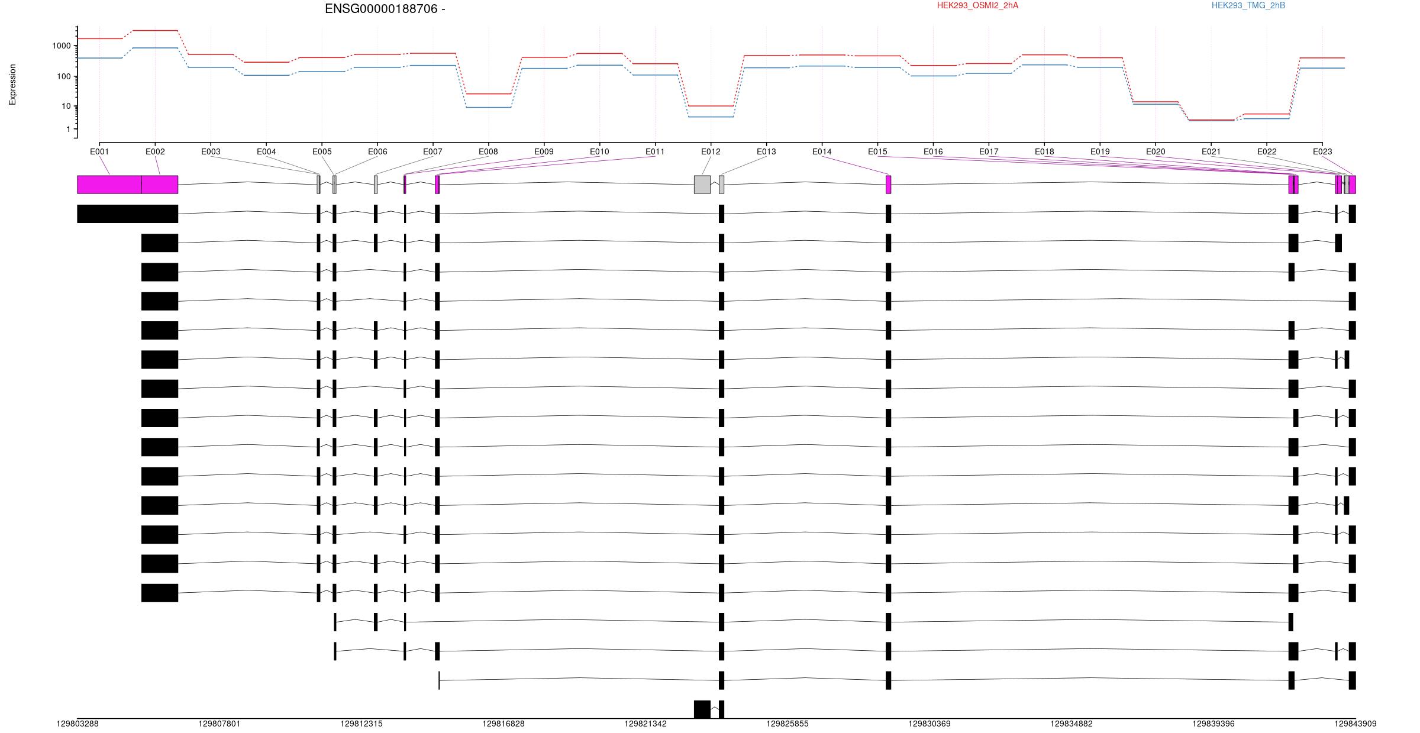Viewport: 1420px width, 733px height.
Task: Click the 1 y-axis tick label
Action: (69, 129)
